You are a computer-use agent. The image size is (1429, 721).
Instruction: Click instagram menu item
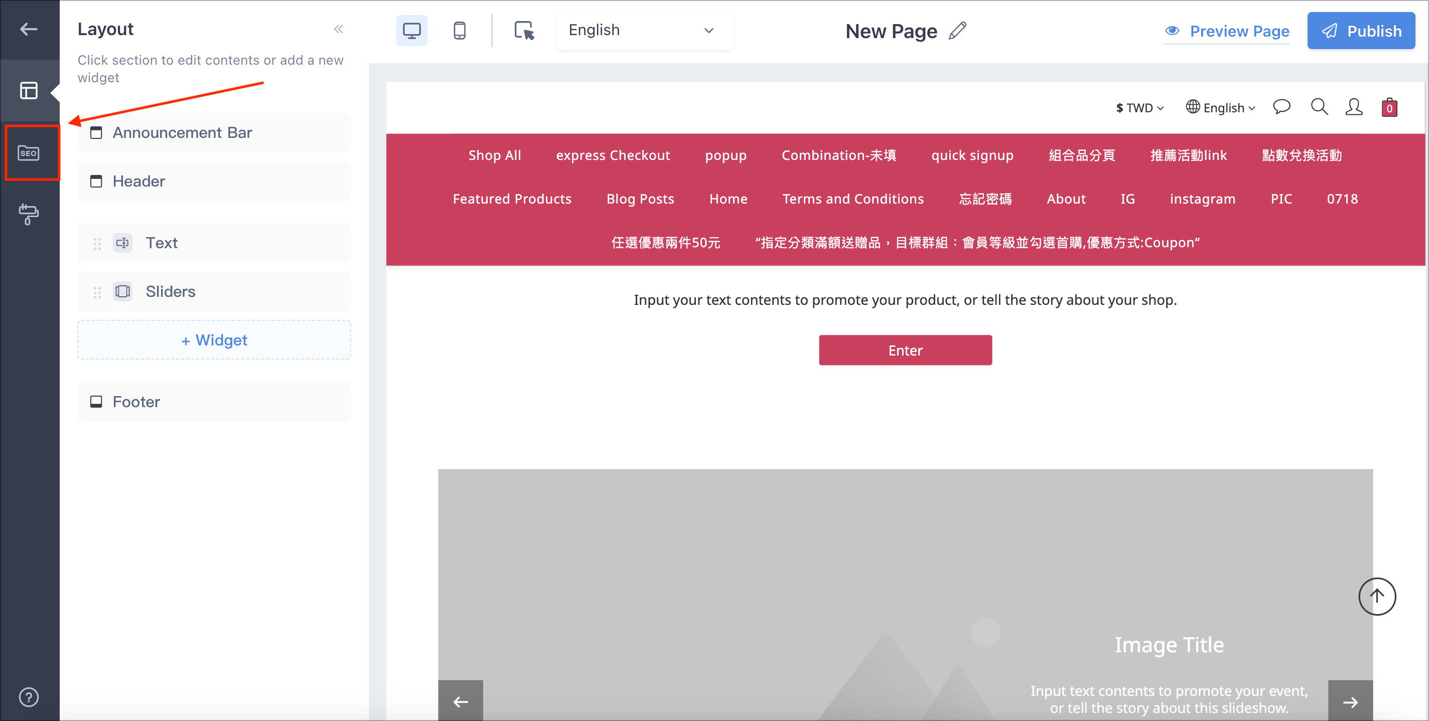coord(1203,199)
